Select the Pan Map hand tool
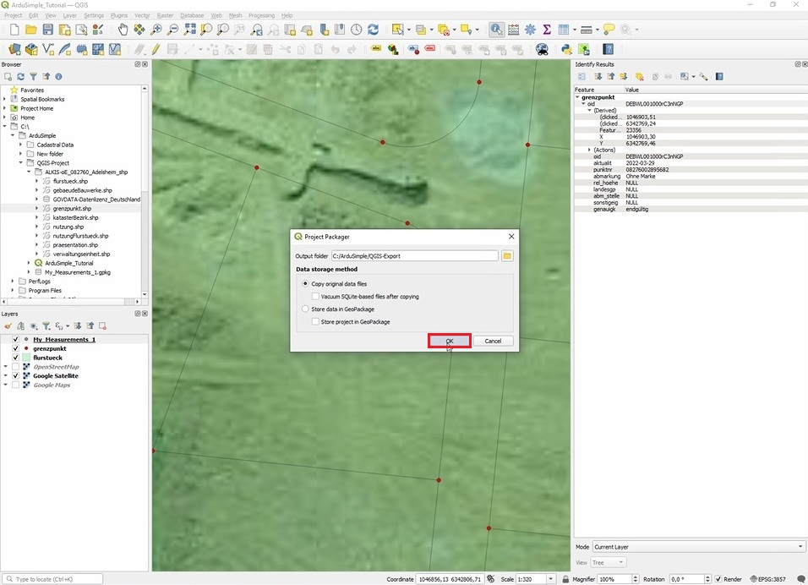The width and height of the screenshot is (808, 585). [123, 30]
